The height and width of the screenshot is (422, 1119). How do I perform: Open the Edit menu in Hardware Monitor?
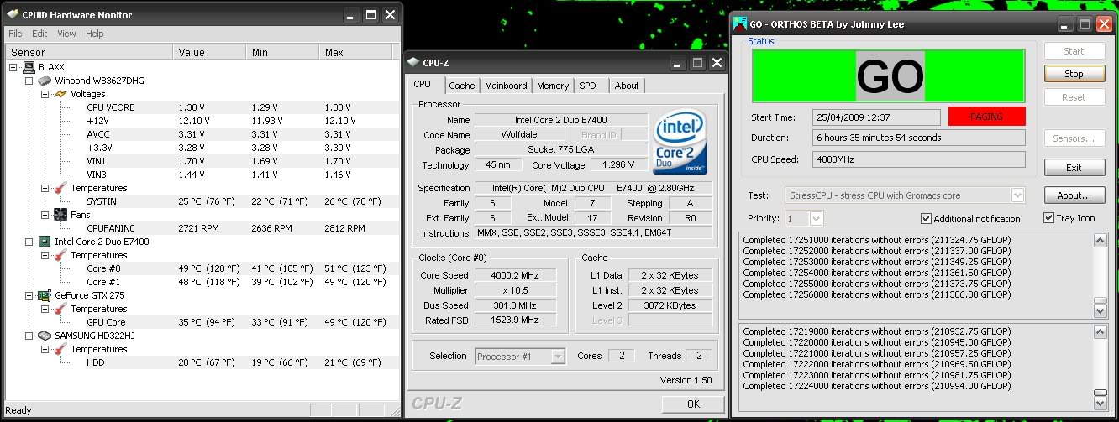tap(39, 34)
